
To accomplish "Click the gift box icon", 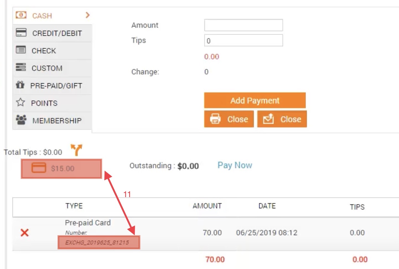I will click(20, 85).
